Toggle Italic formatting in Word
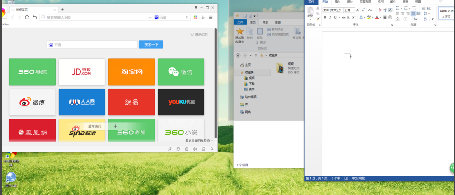Viewport: 455px width, 195px height. [x=330, y=18]
